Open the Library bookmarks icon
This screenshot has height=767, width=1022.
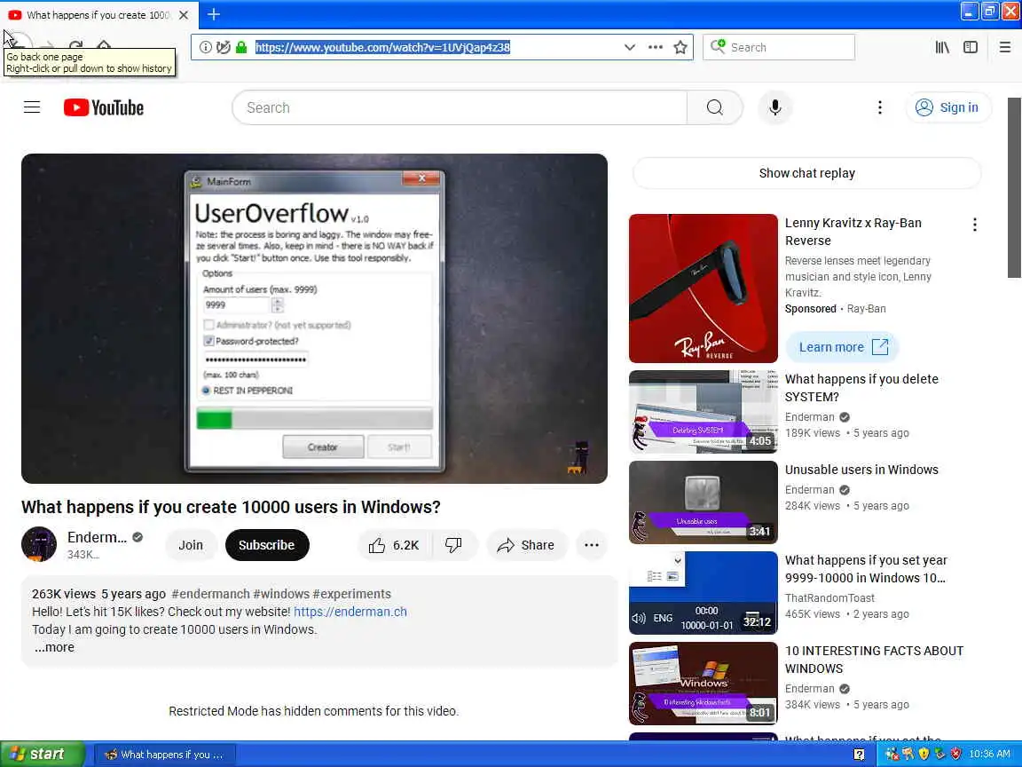942,47
